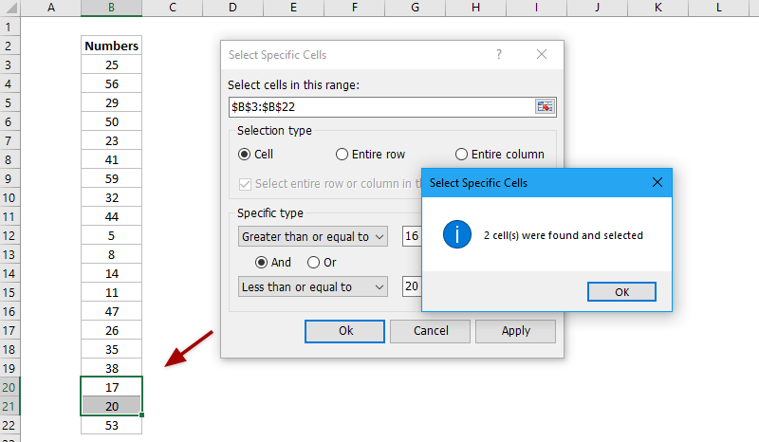This screenshot has width=759, height=442.
Task: Click the Numbers header cell
Action: [x=111, y=46]
